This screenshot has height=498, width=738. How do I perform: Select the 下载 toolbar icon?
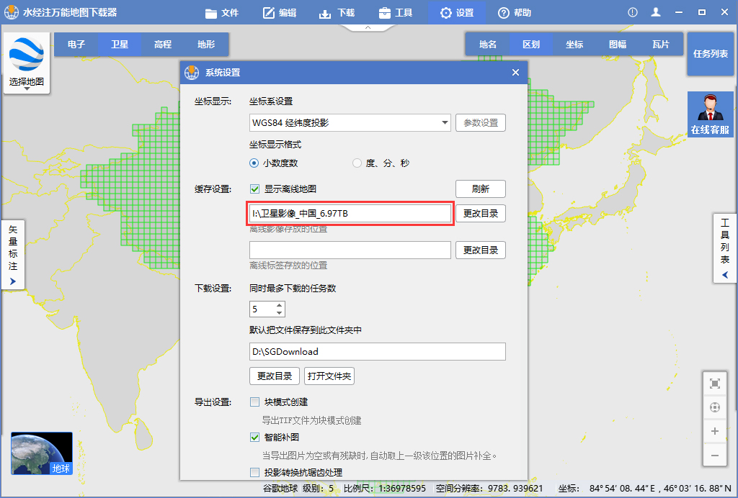click(x=337, y=12)
